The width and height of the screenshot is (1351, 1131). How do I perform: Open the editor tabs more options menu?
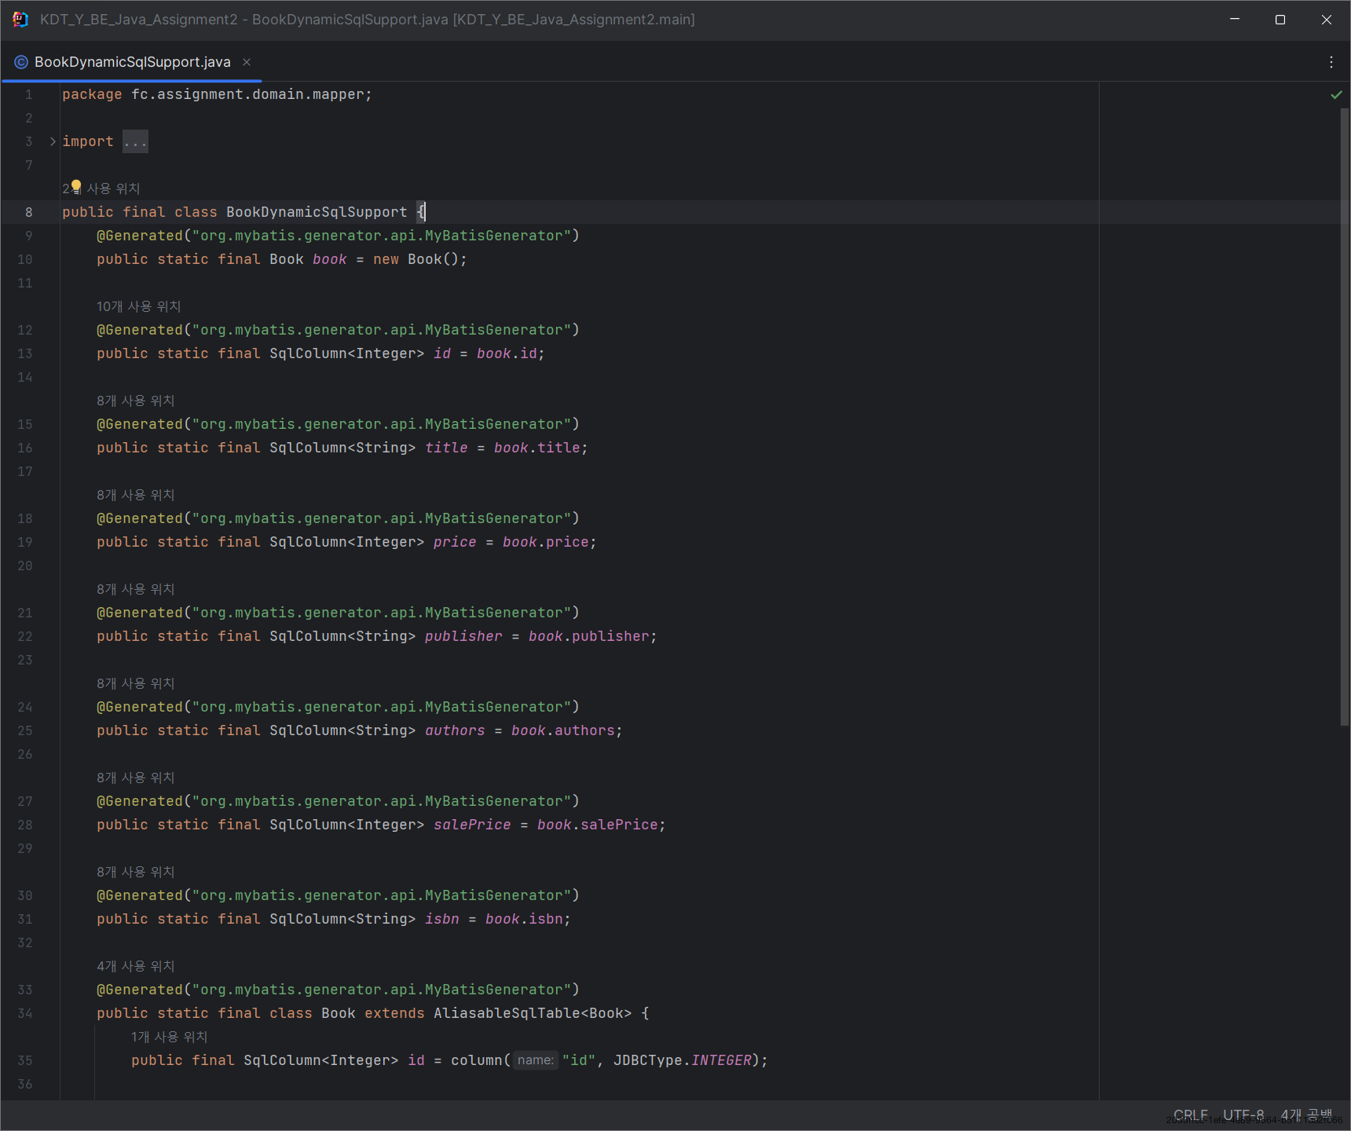tap(1331, 62)
